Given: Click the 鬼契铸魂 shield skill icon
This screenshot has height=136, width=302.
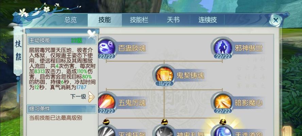Looking at the screenshot, I should click(164, 74).
